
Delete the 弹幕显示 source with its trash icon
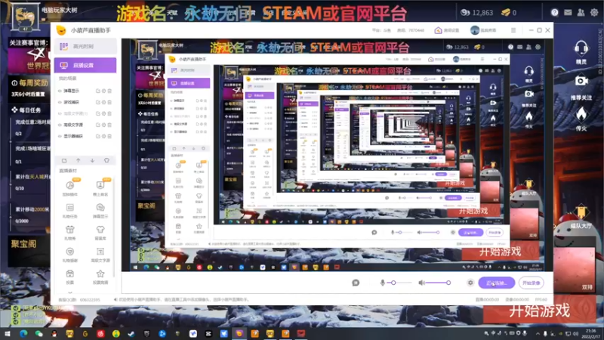point(109,91)
